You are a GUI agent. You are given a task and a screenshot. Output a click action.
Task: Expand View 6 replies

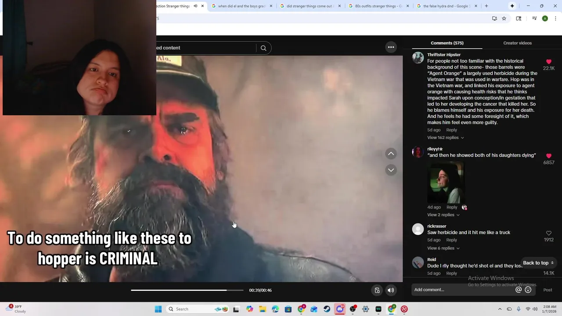pos(443,248)
